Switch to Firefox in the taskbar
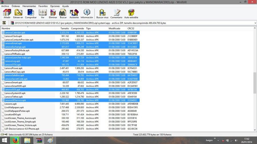 16,140
